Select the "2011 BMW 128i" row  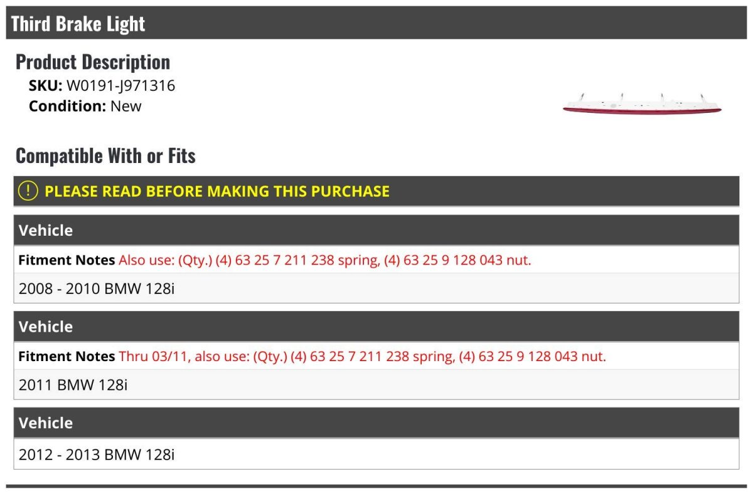pos(73,385)
